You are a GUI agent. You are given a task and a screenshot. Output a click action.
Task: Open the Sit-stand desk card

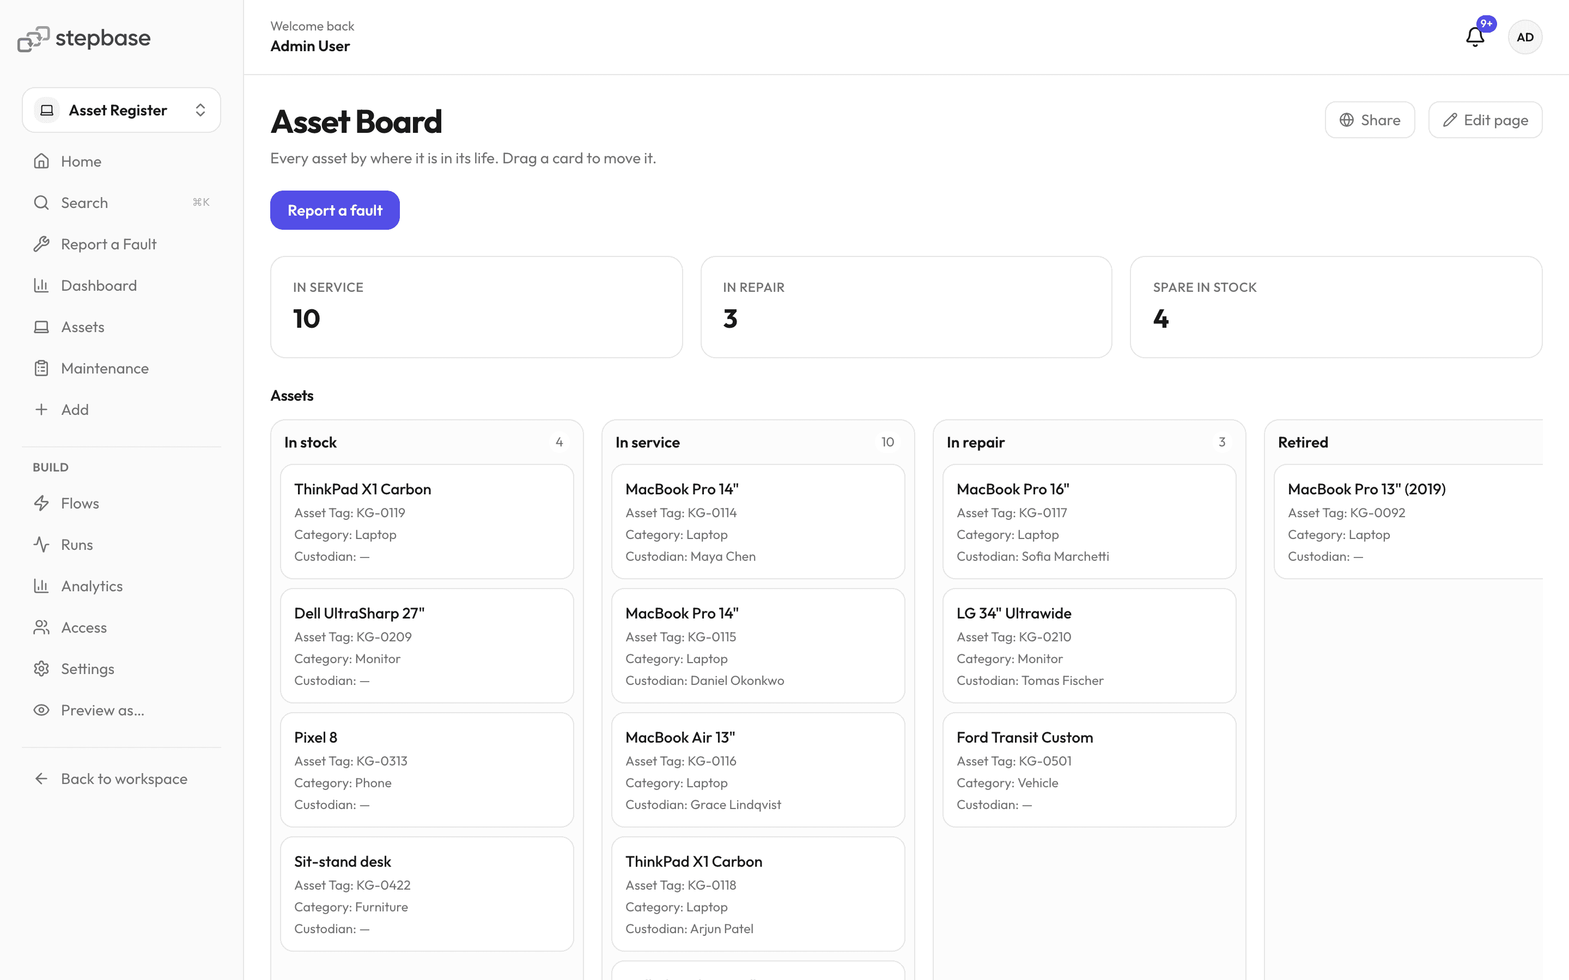pyautogui.click(x=427, y=894)
